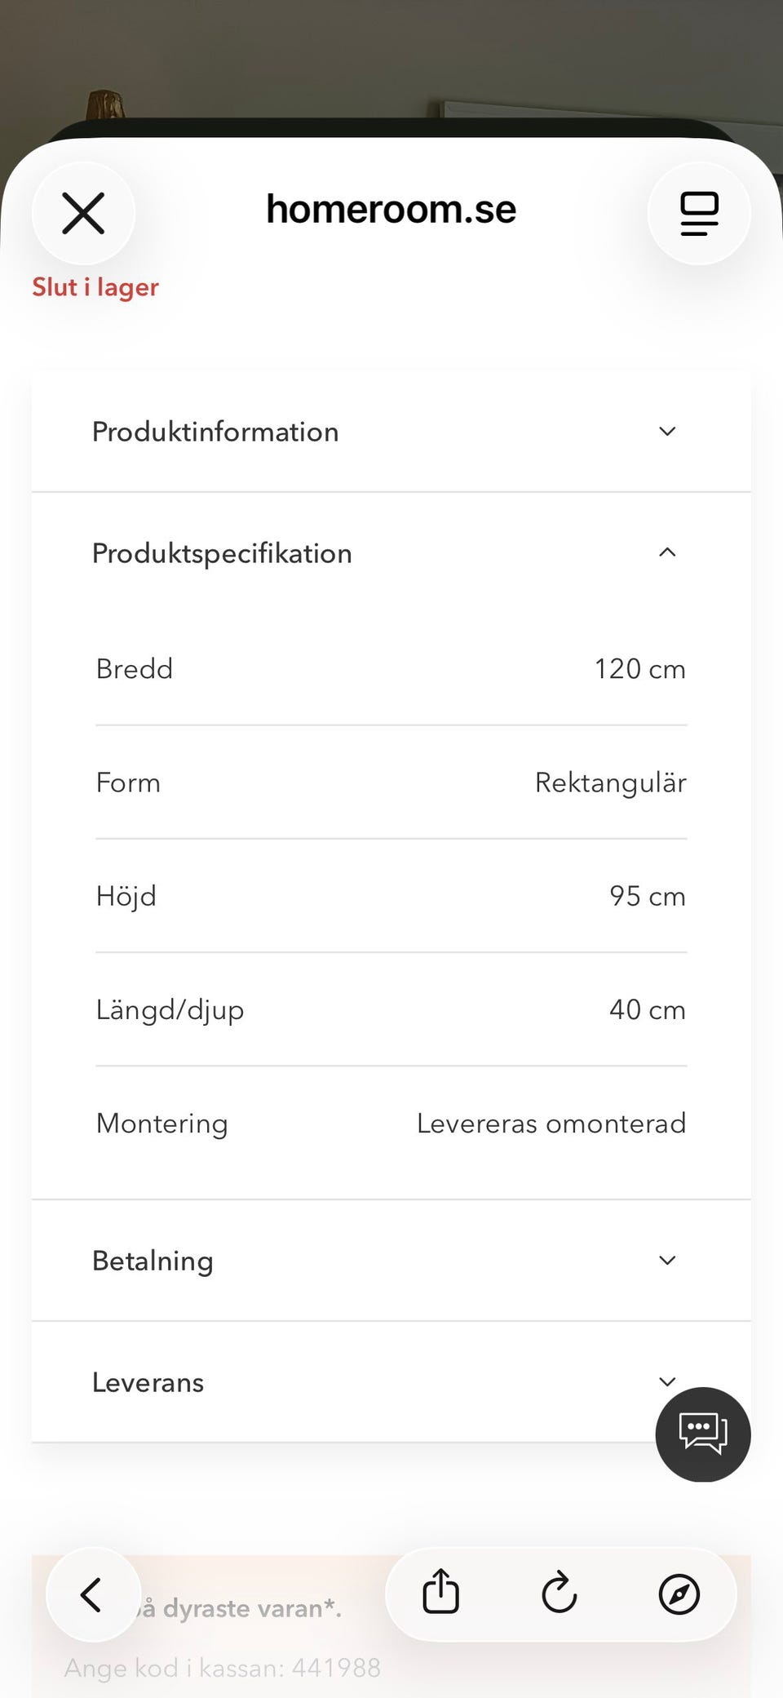
Task: Open the live chat bubble button
Action: tap(703, 1434)
